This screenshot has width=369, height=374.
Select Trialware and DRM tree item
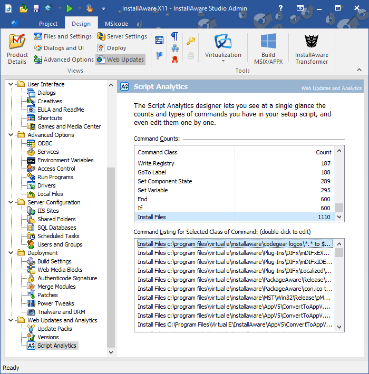(61, 312)
